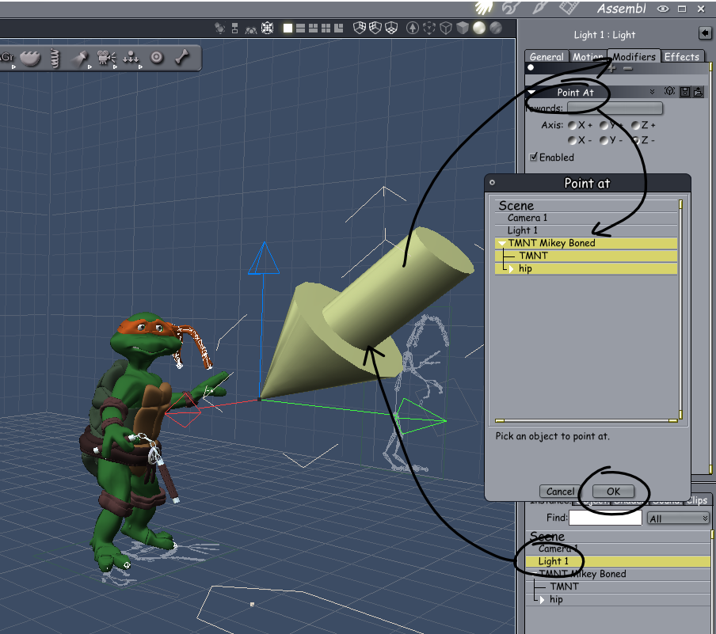The image size is (716, 634).
Task: Switch to wireframe cube display mode
Action: pos(446,28)
